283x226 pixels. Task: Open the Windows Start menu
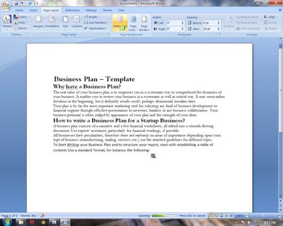tap(7, 222)
